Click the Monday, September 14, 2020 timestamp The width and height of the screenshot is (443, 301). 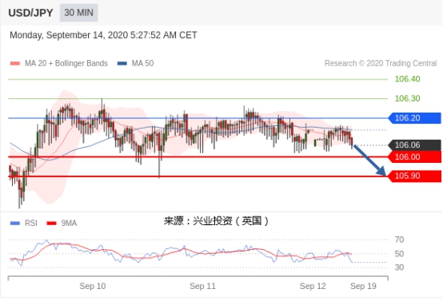(x=103, y=35)
